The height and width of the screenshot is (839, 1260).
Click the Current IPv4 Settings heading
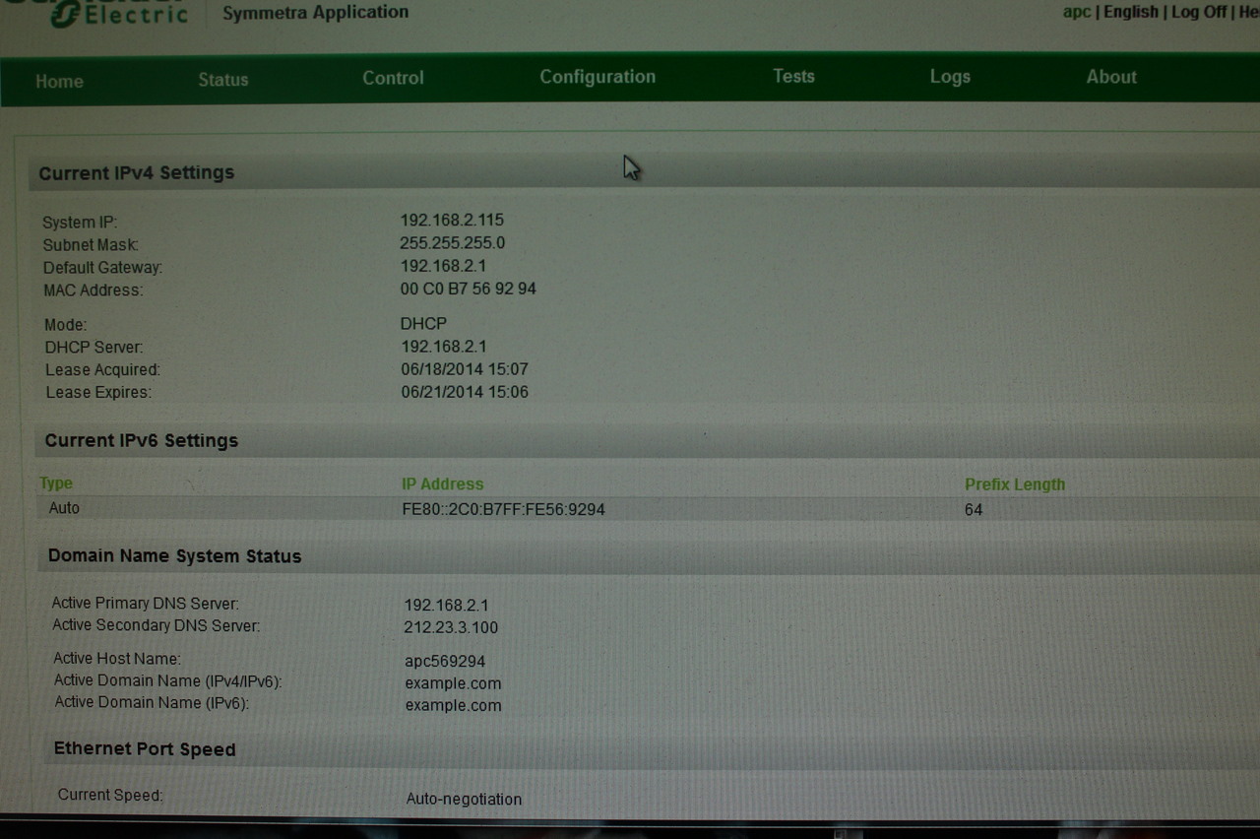pyautogui.click(x=137, y=173)
